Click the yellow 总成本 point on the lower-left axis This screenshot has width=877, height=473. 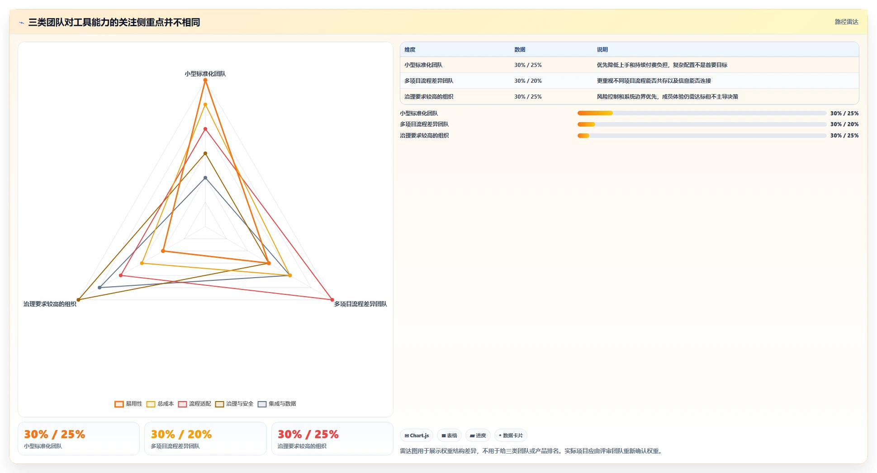[142, 263]
